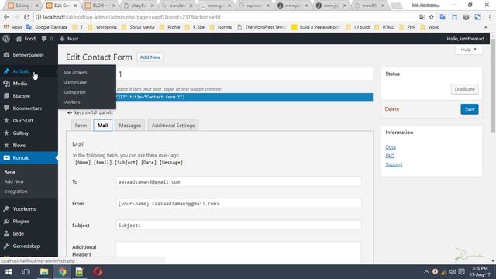Select the highlighted shortcode text
The width and height of the screenshot is (496, 279).
point(244,97)
